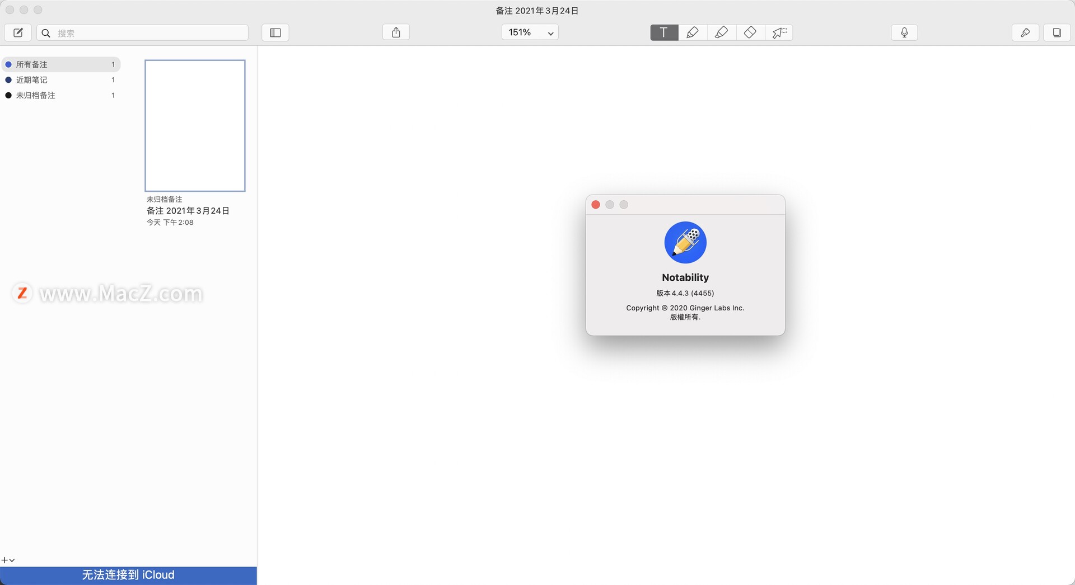Open the 151% zoom dropdown
The image size is (1075, 585).
tap(530, 32)
